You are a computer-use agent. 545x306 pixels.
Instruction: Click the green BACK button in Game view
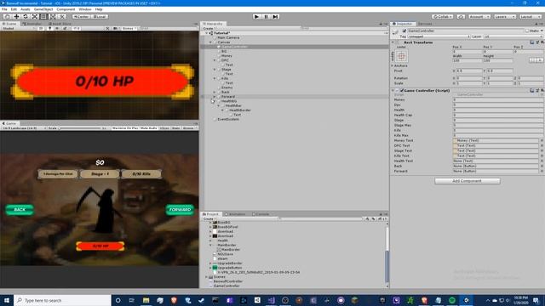click(20, 210)
